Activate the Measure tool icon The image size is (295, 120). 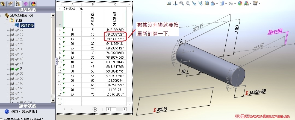click(x=169, y=3)
